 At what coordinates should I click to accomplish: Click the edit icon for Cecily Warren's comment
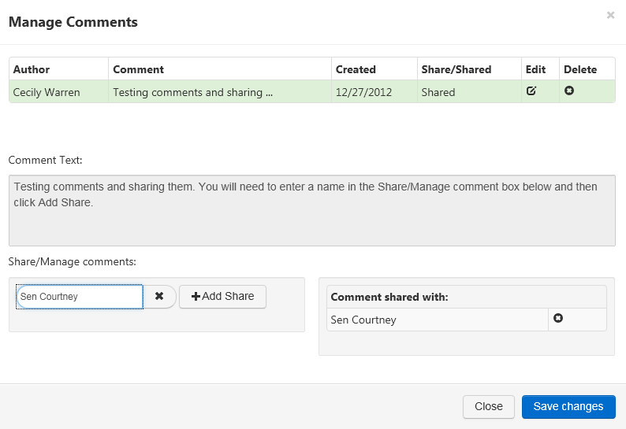coord(531,91)
